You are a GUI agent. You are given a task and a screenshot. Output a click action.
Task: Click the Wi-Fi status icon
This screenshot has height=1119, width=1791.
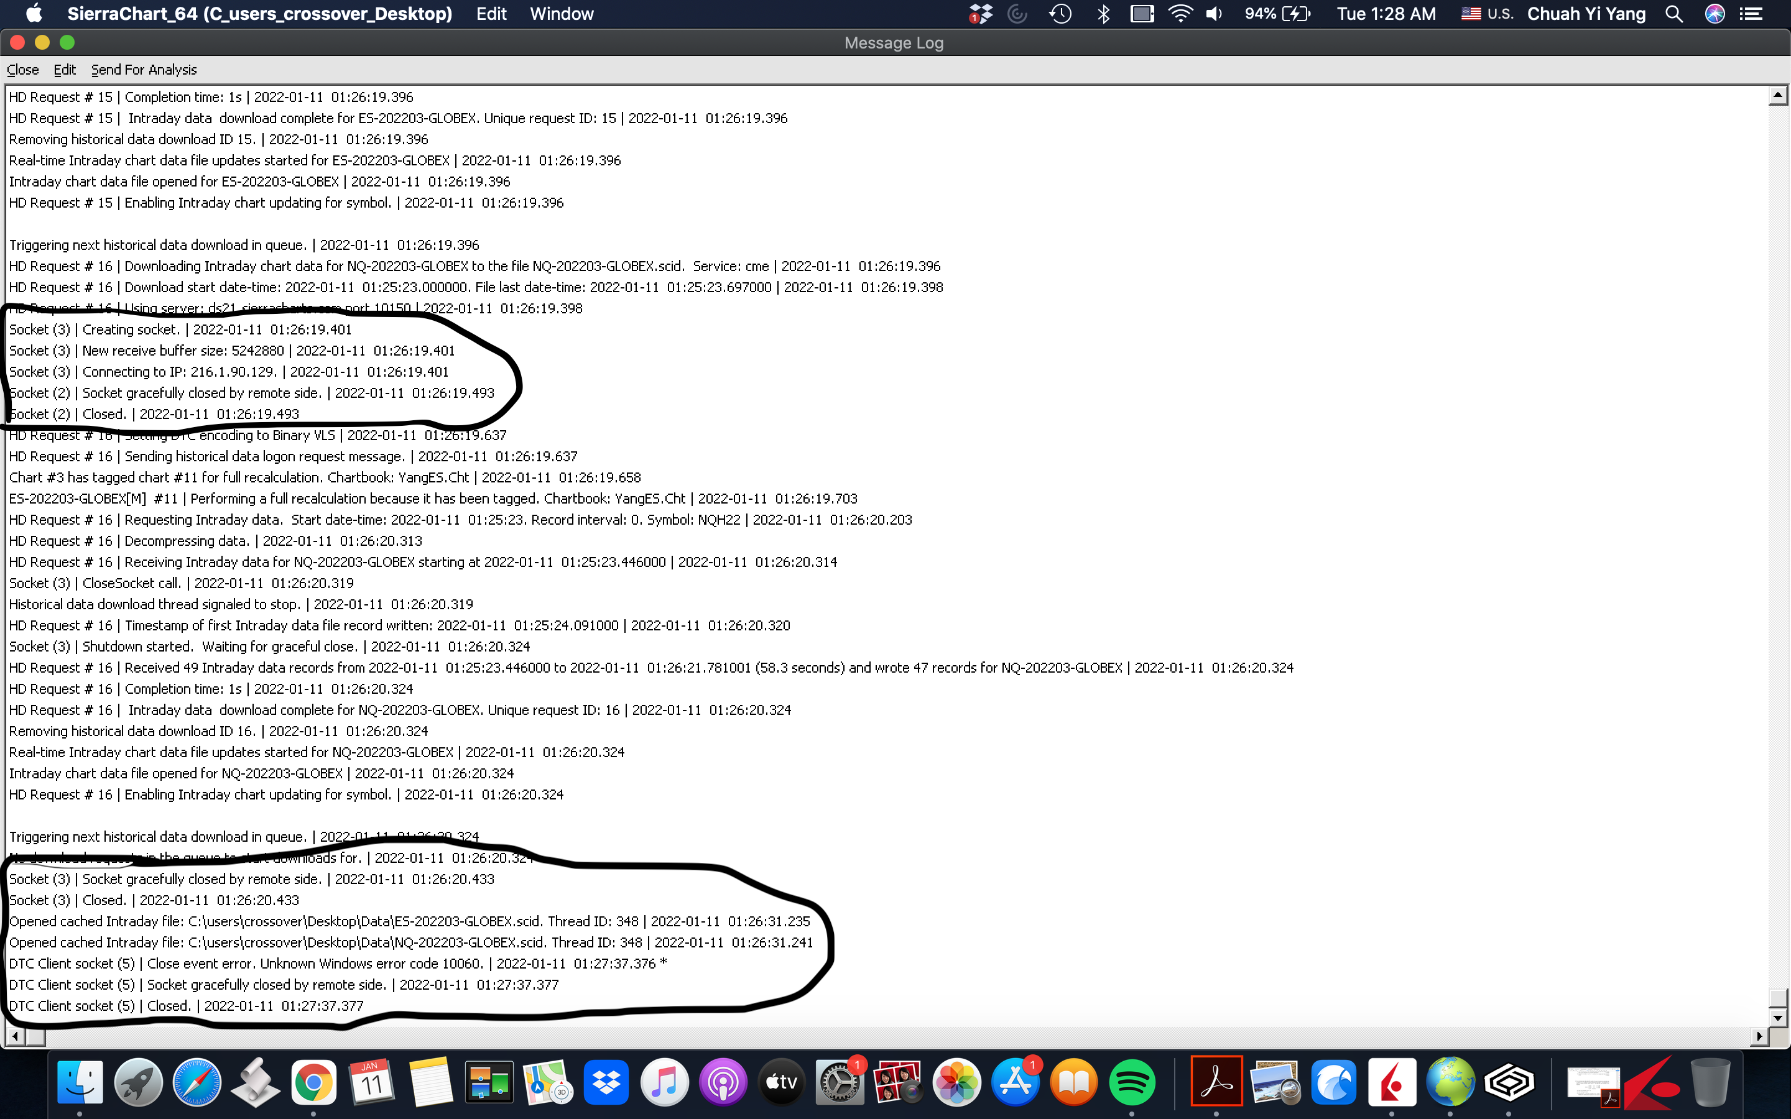(1180, 14)
